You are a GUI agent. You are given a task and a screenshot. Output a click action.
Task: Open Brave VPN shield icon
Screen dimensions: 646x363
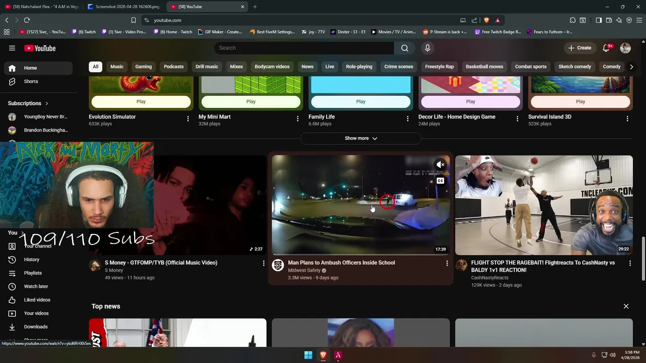(x=629, y=20)
